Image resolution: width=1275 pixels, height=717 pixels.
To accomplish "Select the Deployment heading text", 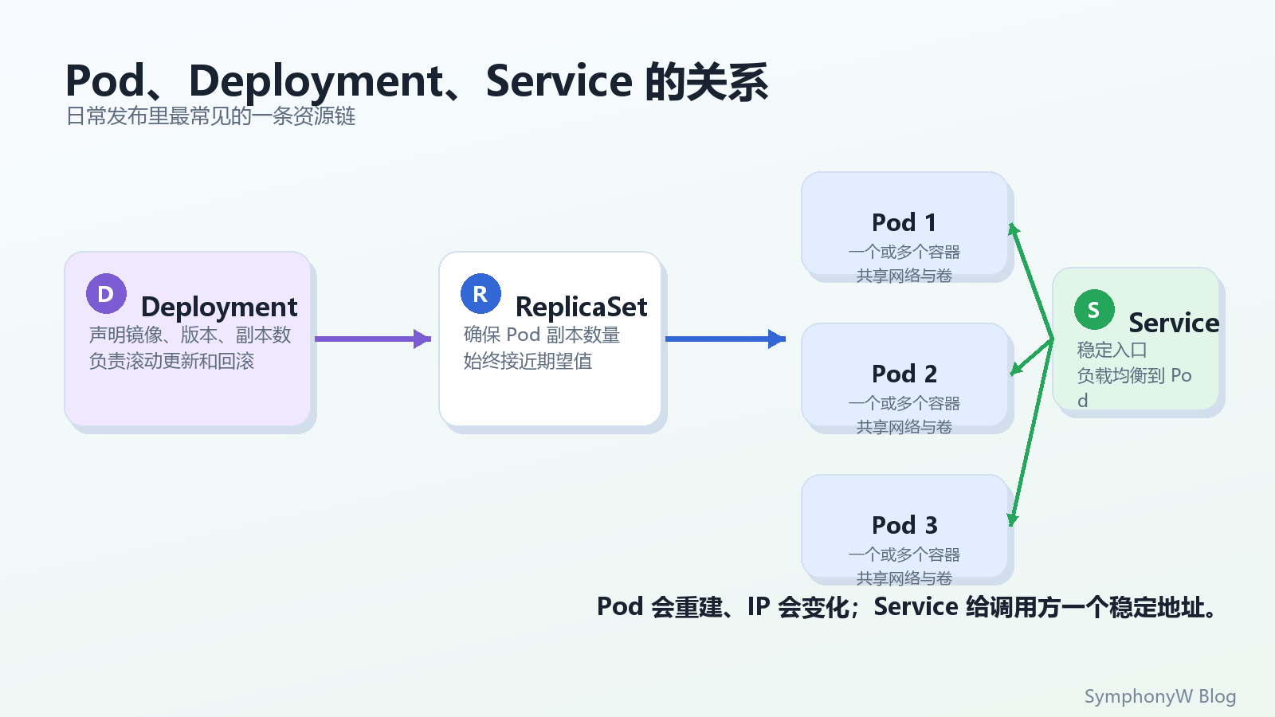I will point(219,308).
